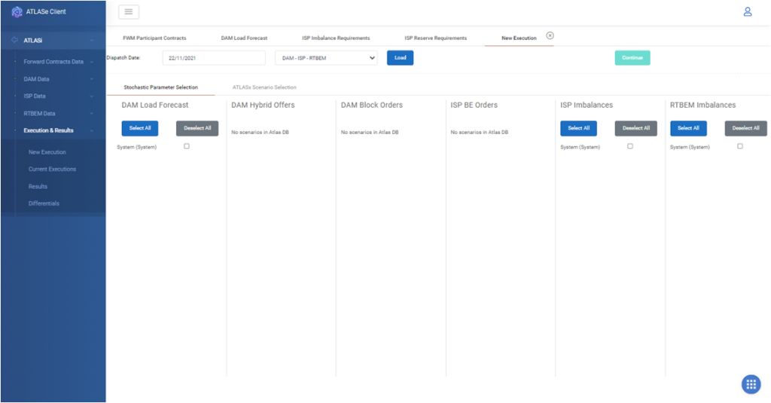This screenshot has width=771, height=403.
Task: Open the DAM Load Forecast tab
Action: coord(244,38)
